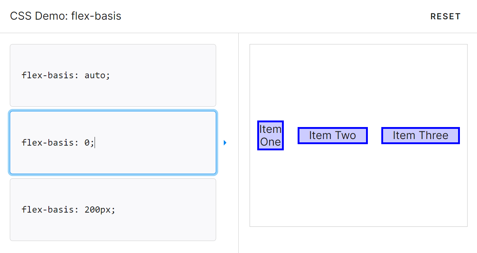Click the Item One box
The image size is (477, 253).
point(270,135)
